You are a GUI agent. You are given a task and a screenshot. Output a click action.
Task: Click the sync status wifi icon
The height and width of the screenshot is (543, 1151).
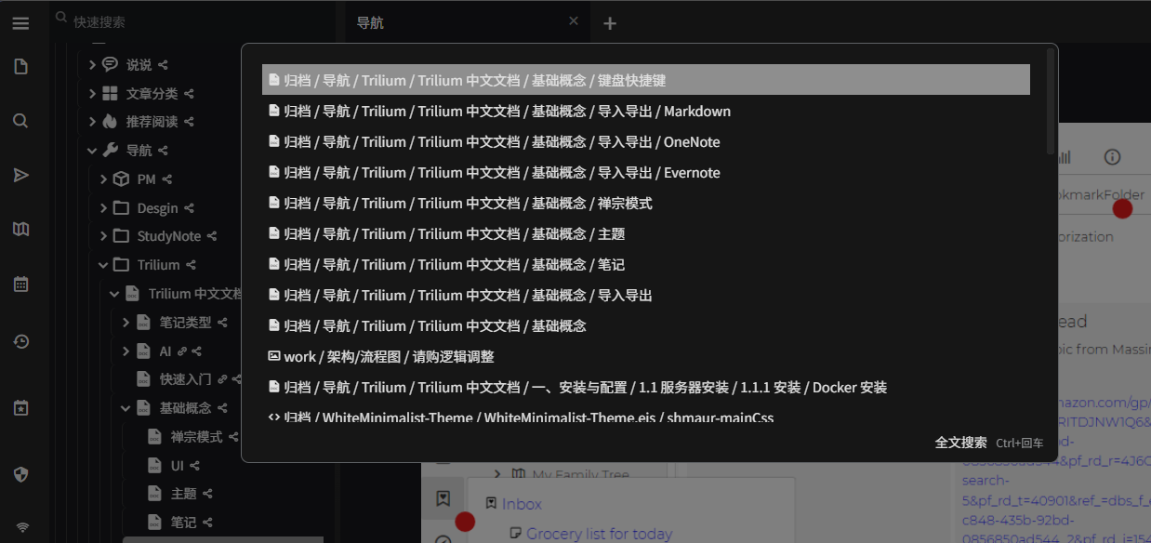click(x=22, y=528)
